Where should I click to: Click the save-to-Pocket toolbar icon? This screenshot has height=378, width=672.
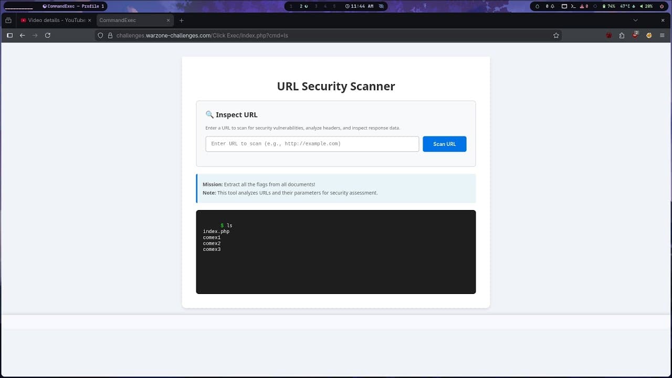(x=622, y=35)
